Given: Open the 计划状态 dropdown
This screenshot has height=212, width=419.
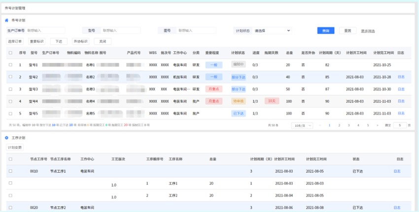Looking at the screenshot, I should click(x=272, y=30).
